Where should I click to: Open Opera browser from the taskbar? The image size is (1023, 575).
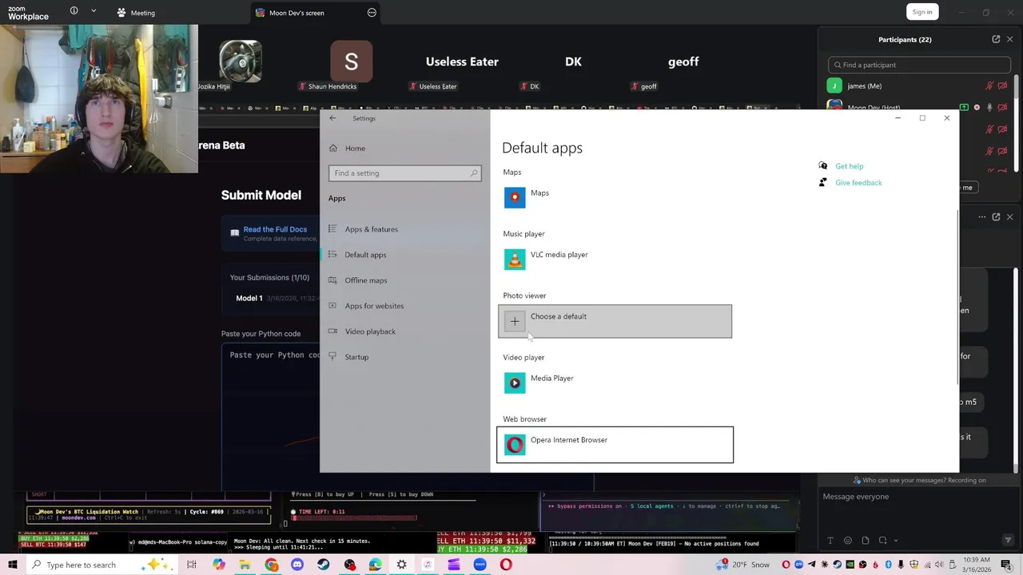506,565
